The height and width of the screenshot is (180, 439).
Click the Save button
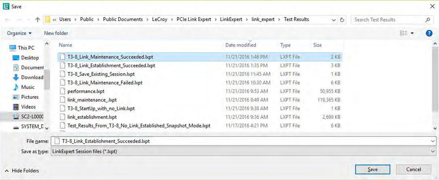(x=372, y=169)
